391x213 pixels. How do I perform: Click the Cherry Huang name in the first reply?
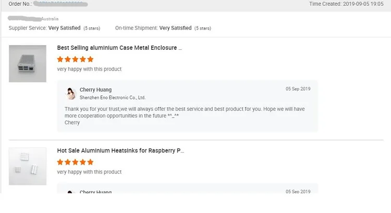click(95, 90)
